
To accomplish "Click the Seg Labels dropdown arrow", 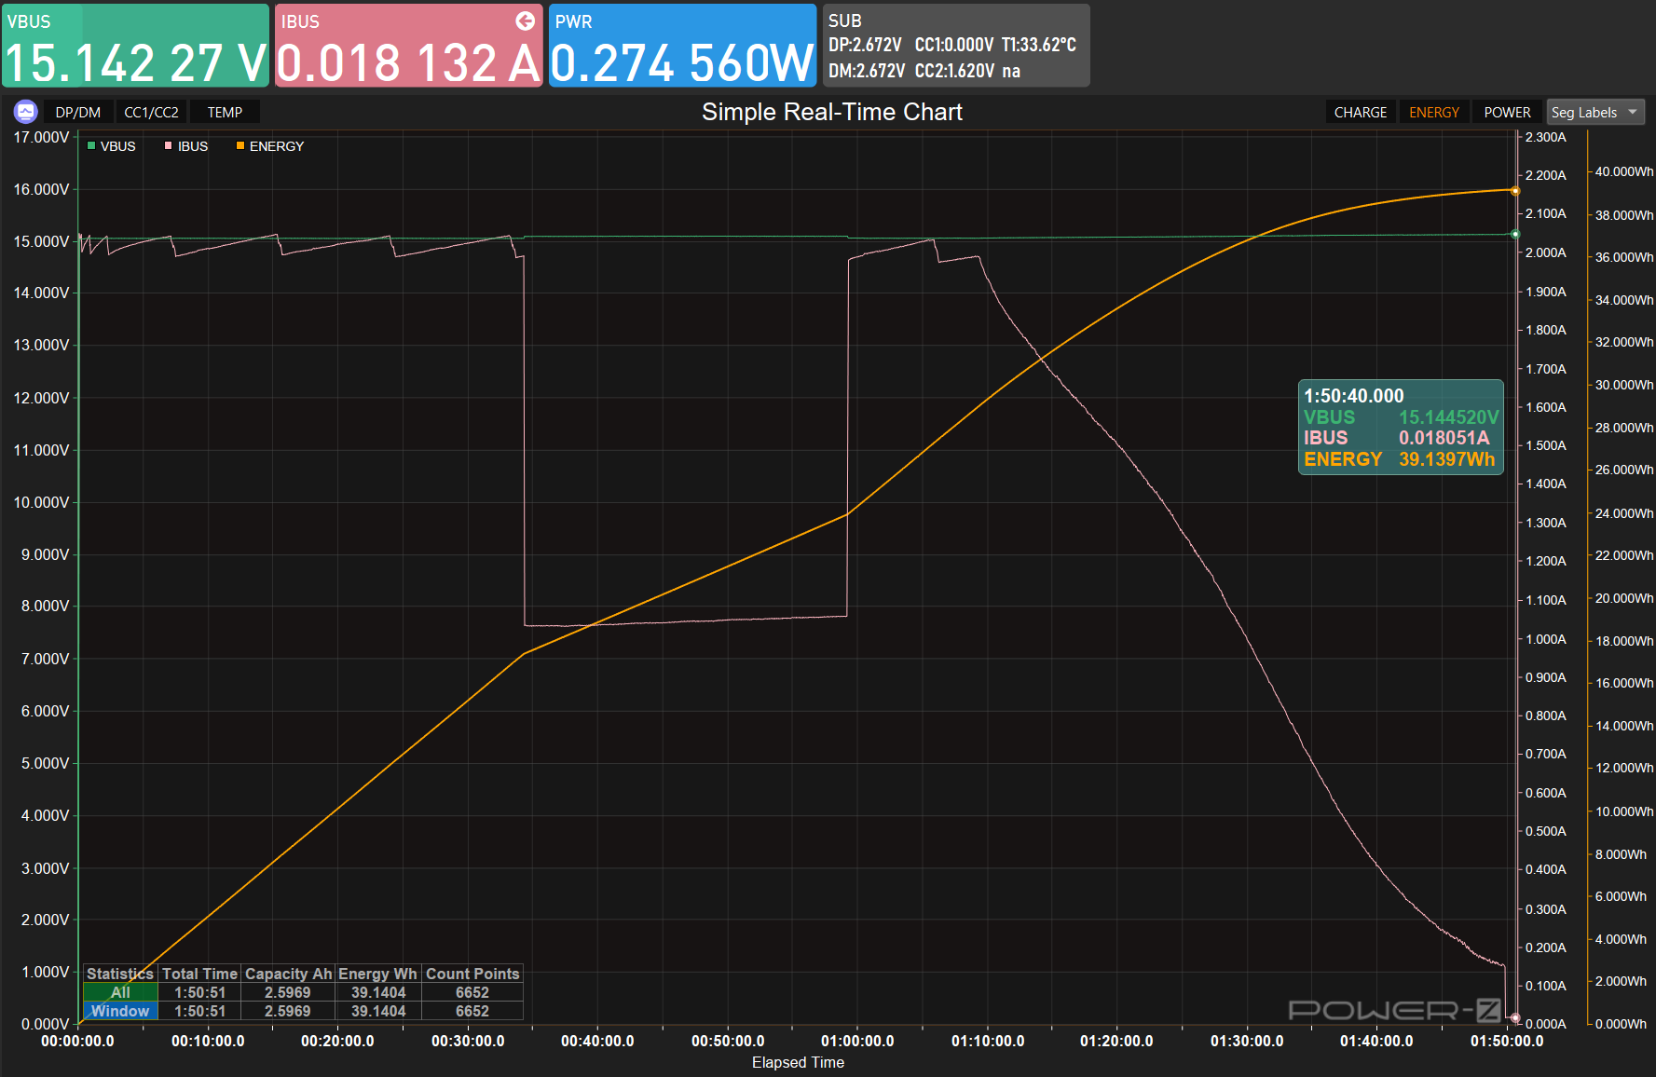I will (x=1633, y=112).
